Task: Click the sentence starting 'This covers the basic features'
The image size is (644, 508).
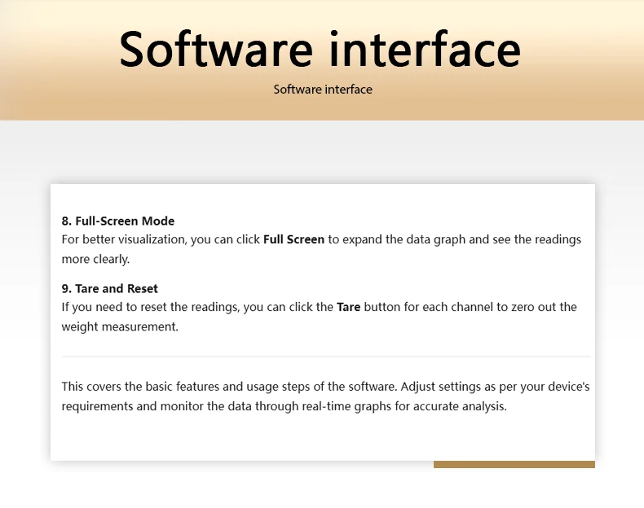Action: coord(326,387)
